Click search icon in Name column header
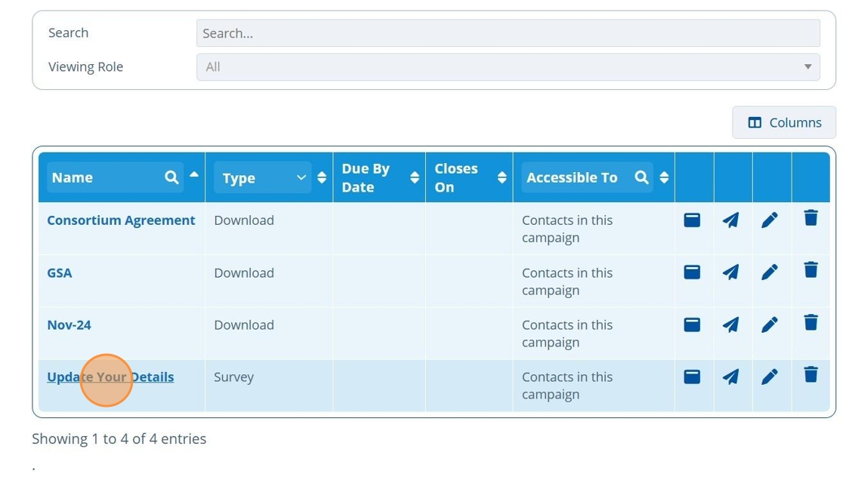Screen dimensions: 846x483 coord(171,177)
